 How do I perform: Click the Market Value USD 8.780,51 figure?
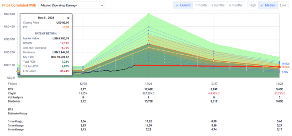coord(61,39)
